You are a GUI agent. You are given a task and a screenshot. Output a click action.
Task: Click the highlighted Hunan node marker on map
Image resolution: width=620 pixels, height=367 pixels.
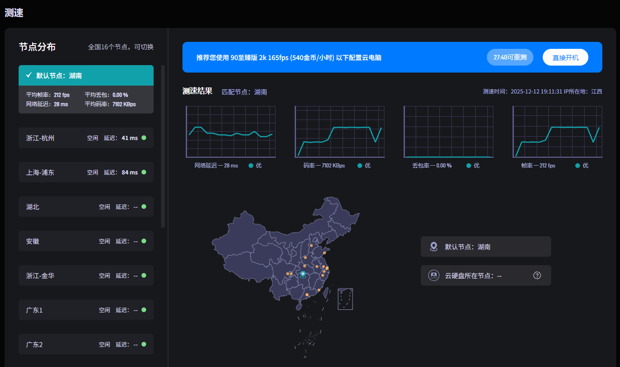click(303, 274)
